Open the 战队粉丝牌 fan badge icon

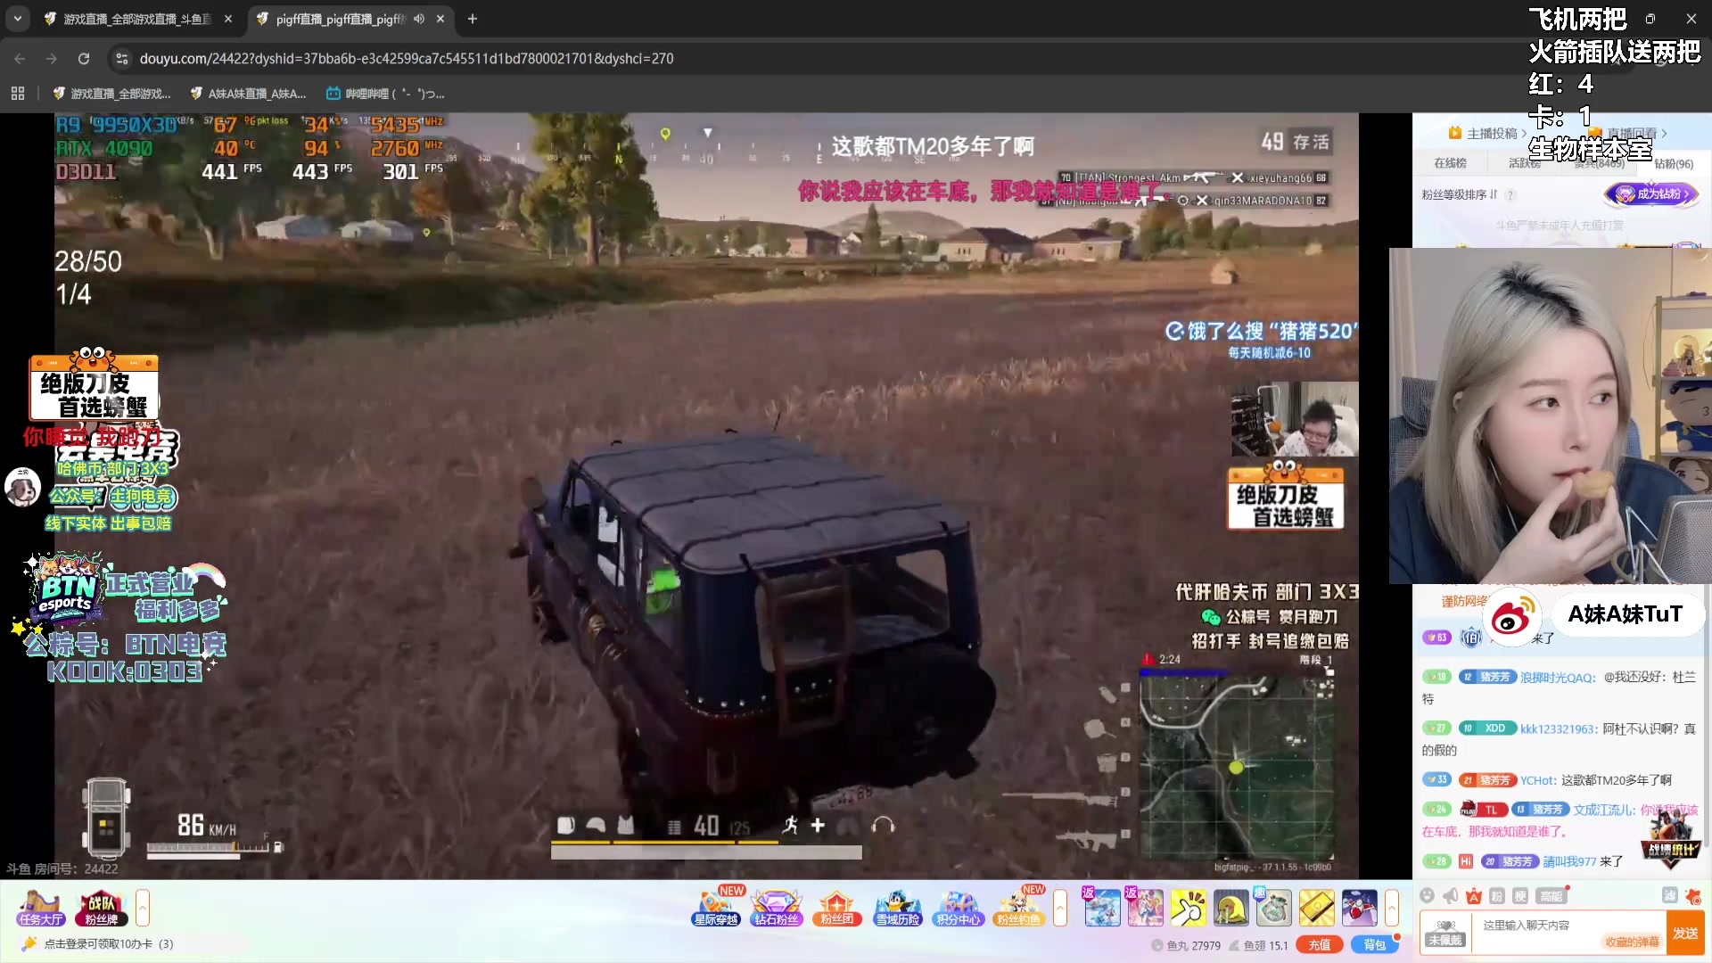tap(102, 909)
